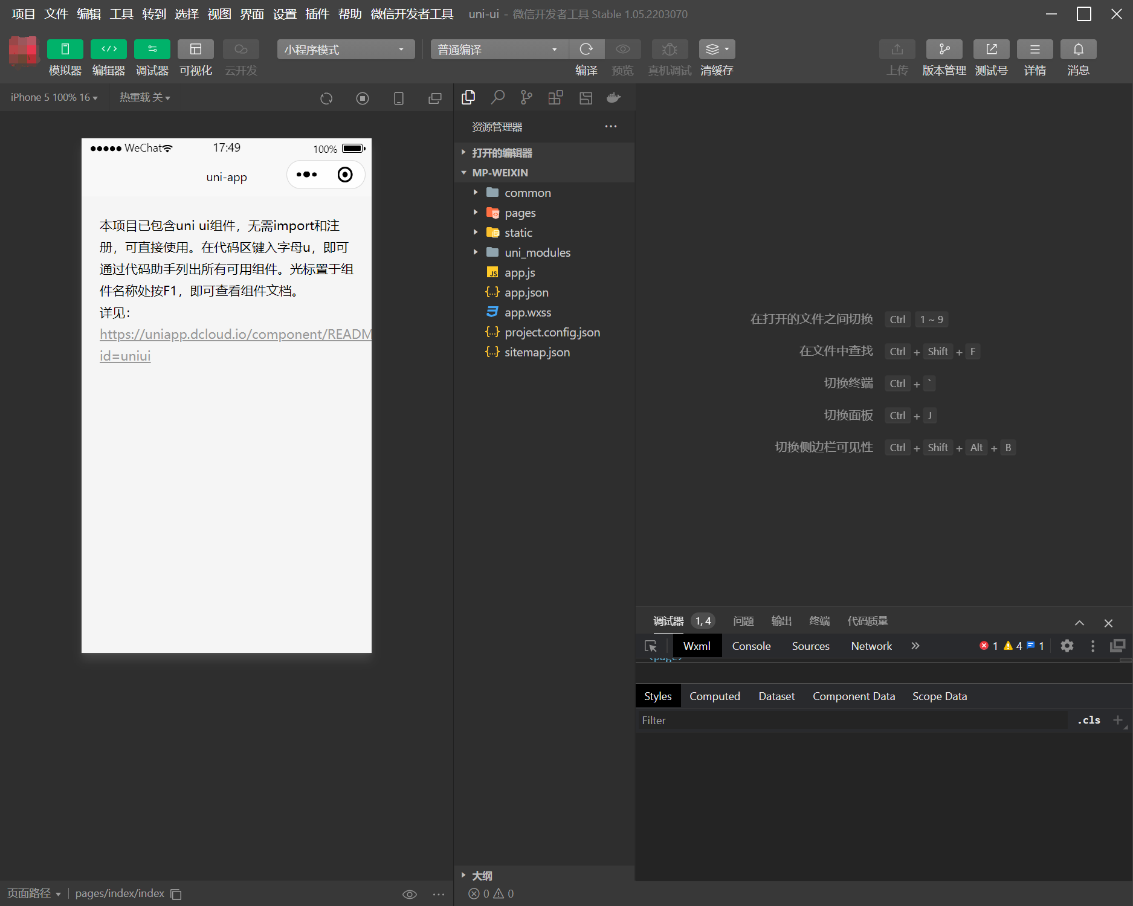Click the page layout sidebar icon
The height and width of the screenshot is (906, 1133).
coord(586,97)
